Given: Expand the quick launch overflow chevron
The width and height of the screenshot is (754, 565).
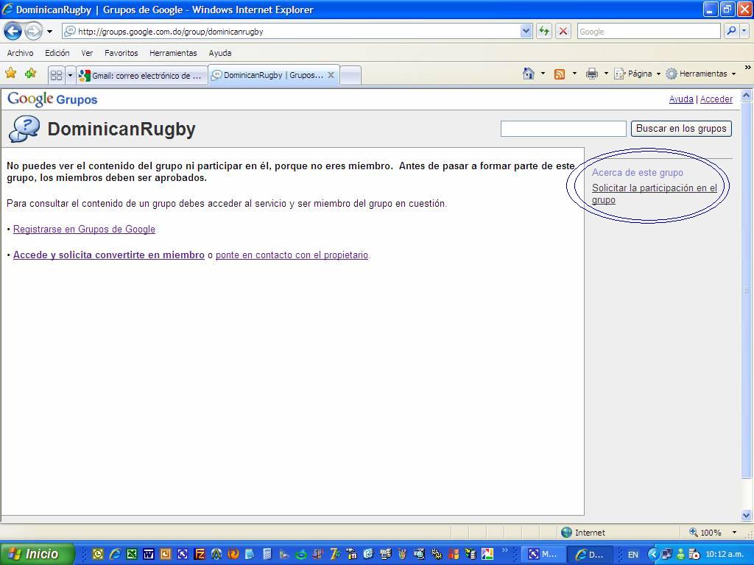Looking at the screenshot, I should [504, 550].
